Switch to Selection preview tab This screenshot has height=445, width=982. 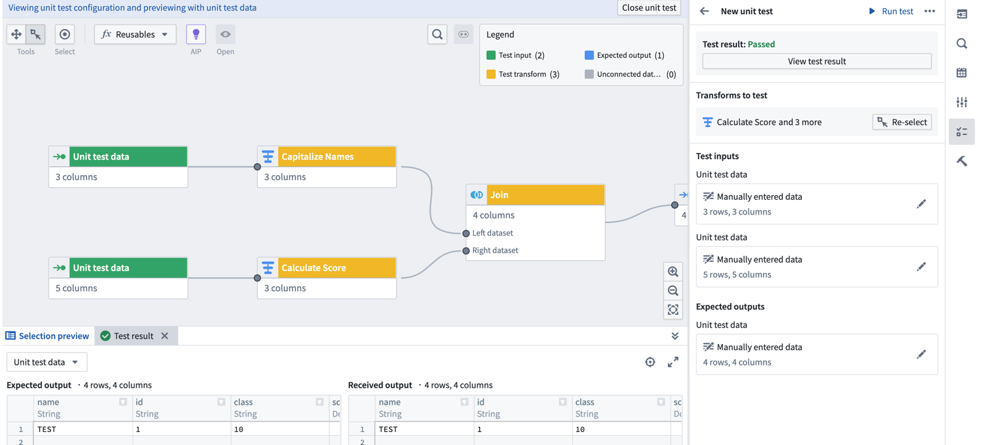(47, 336)
